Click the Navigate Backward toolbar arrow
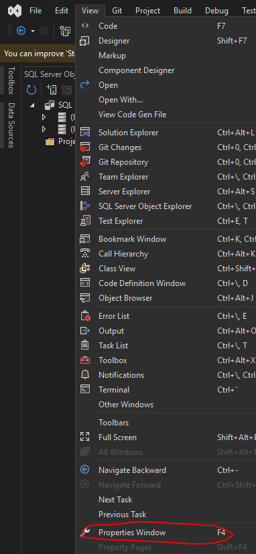The image size is (256, 554). (x=21, y=31)
